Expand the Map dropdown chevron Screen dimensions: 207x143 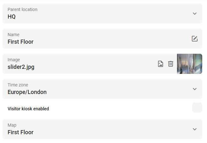pos(195,129)
